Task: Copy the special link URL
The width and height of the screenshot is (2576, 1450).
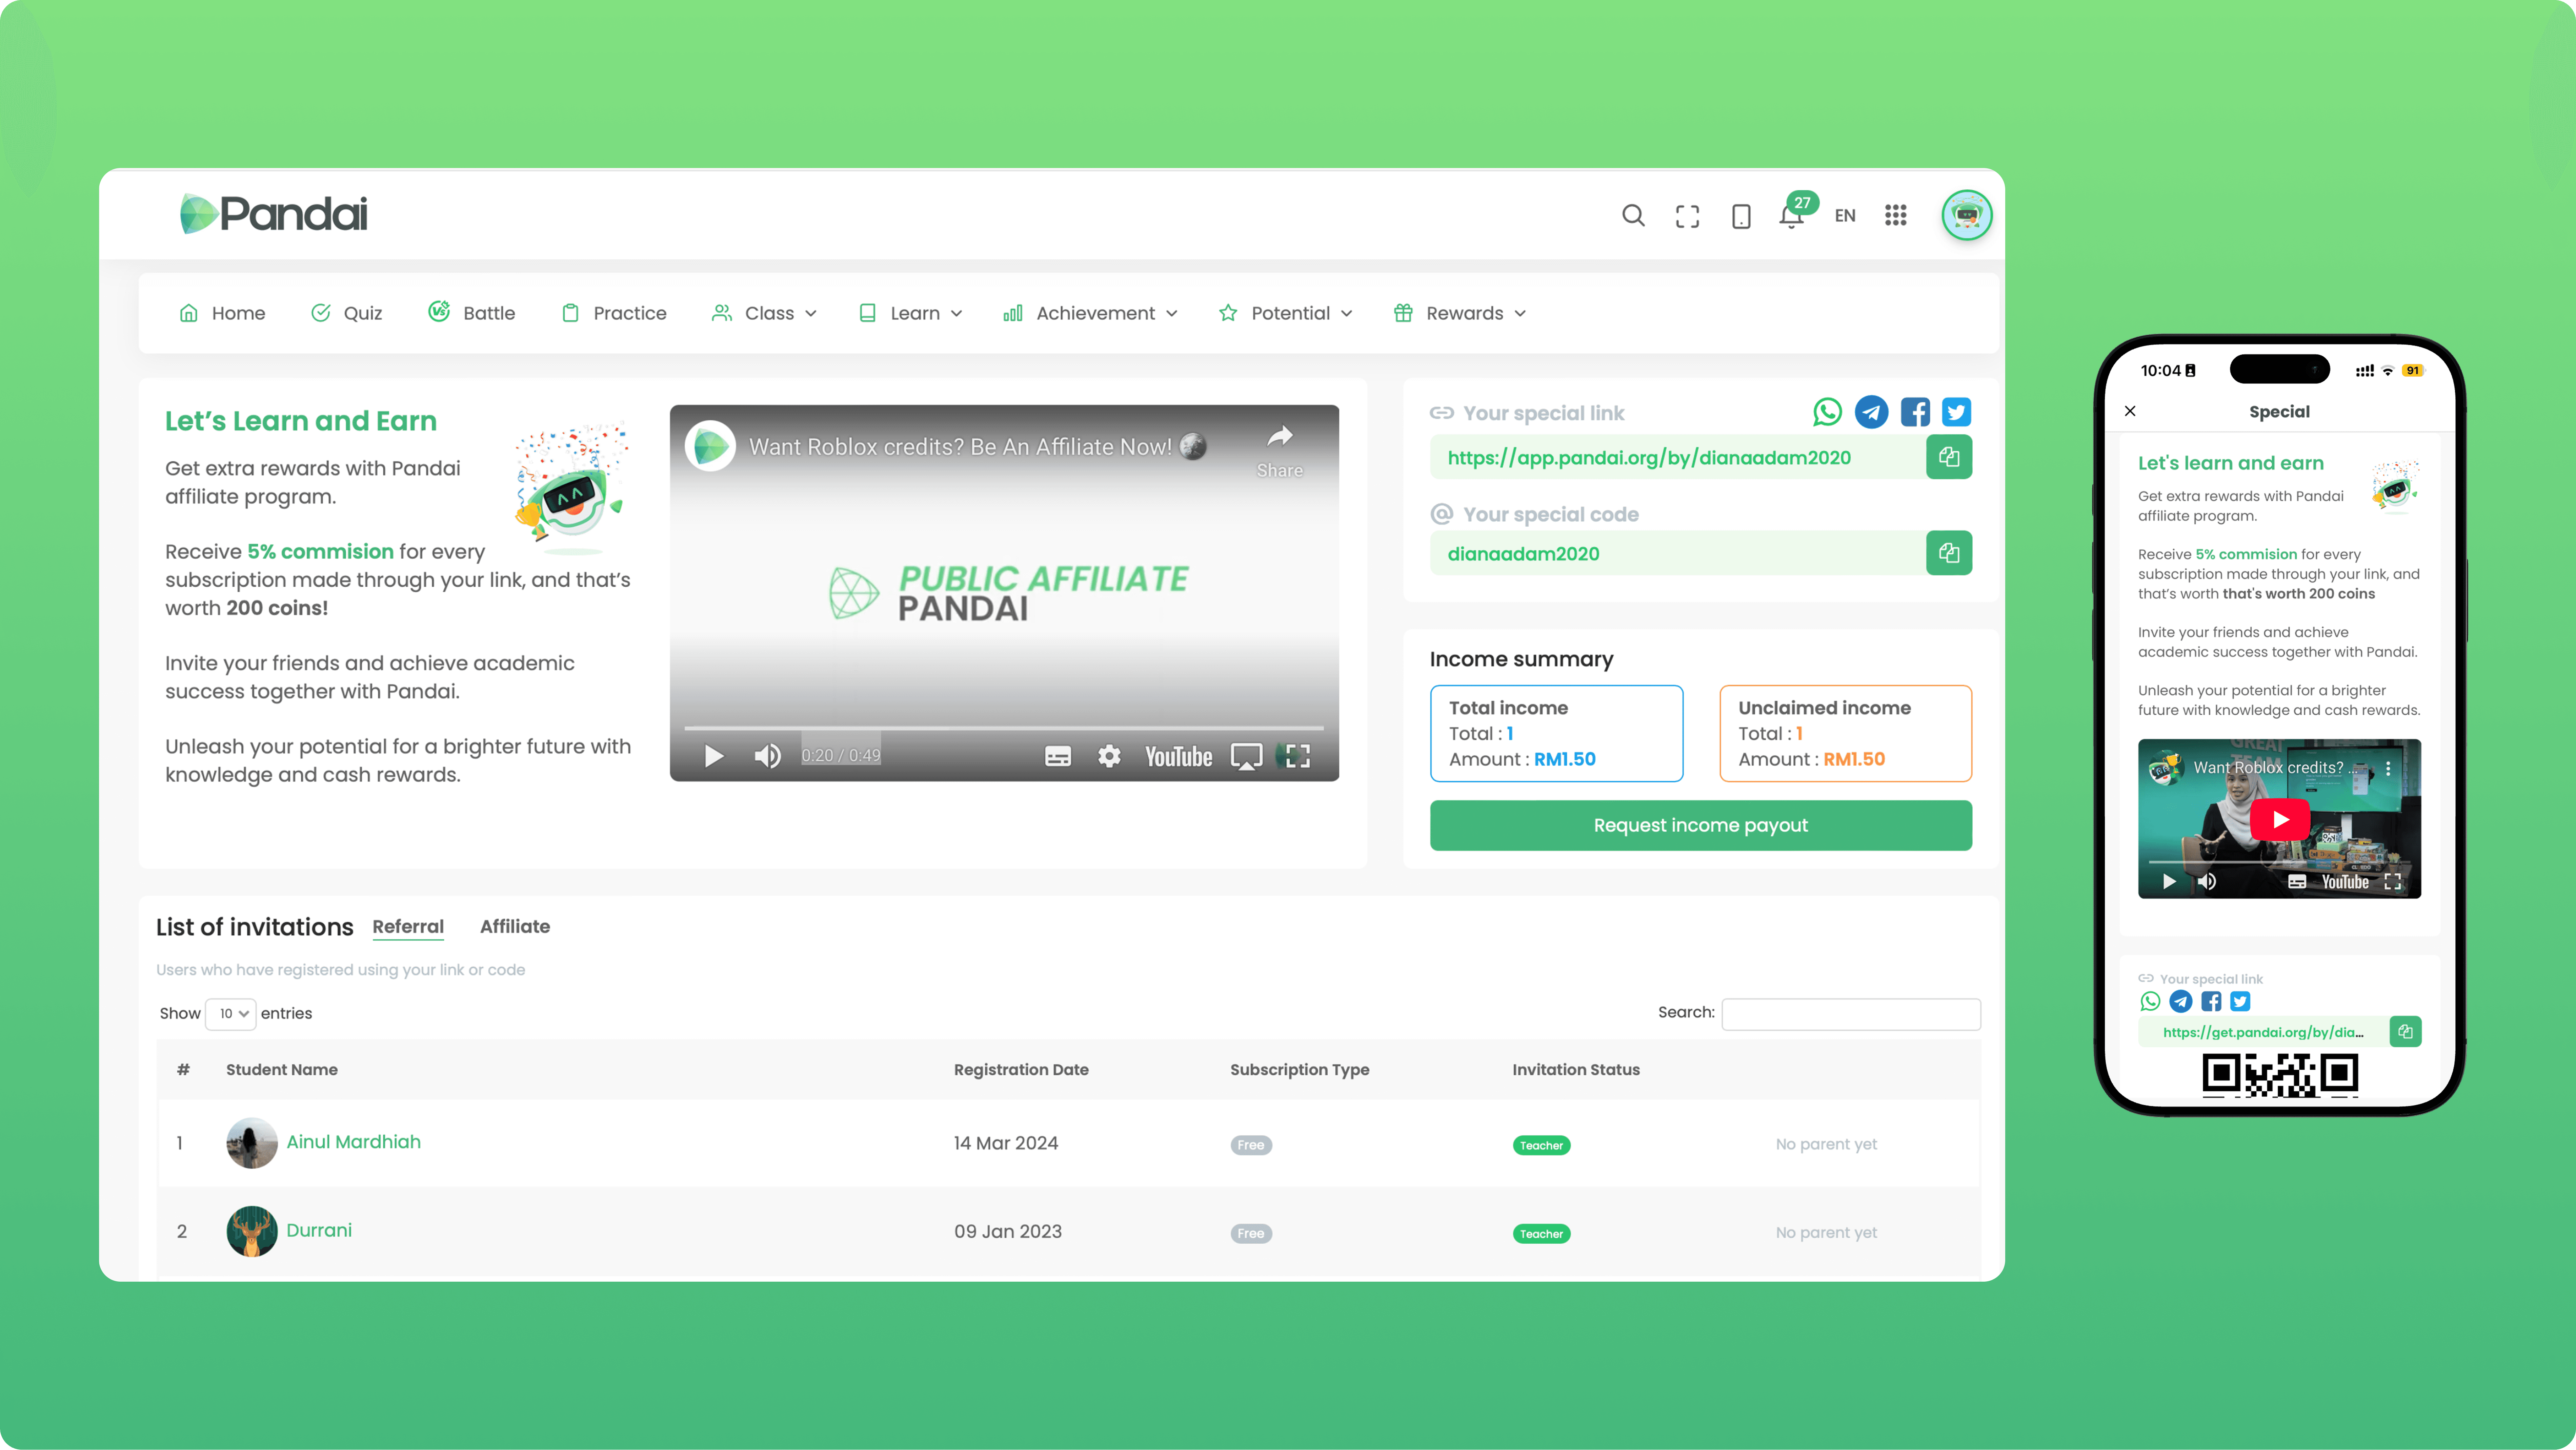Action: 1948,457
